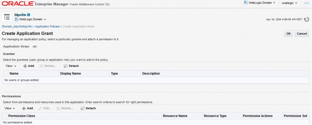Go to Application Policies breadcrumb
Viewport: 312px width, 125px height.
[47, 26]
